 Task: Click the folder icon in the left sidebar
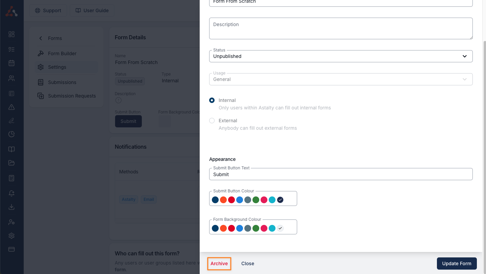click(12, 163)
